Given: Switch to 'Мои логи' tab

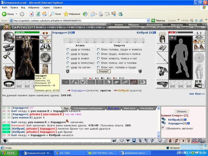Looking at the screenshot, I should tap(129, 109).
